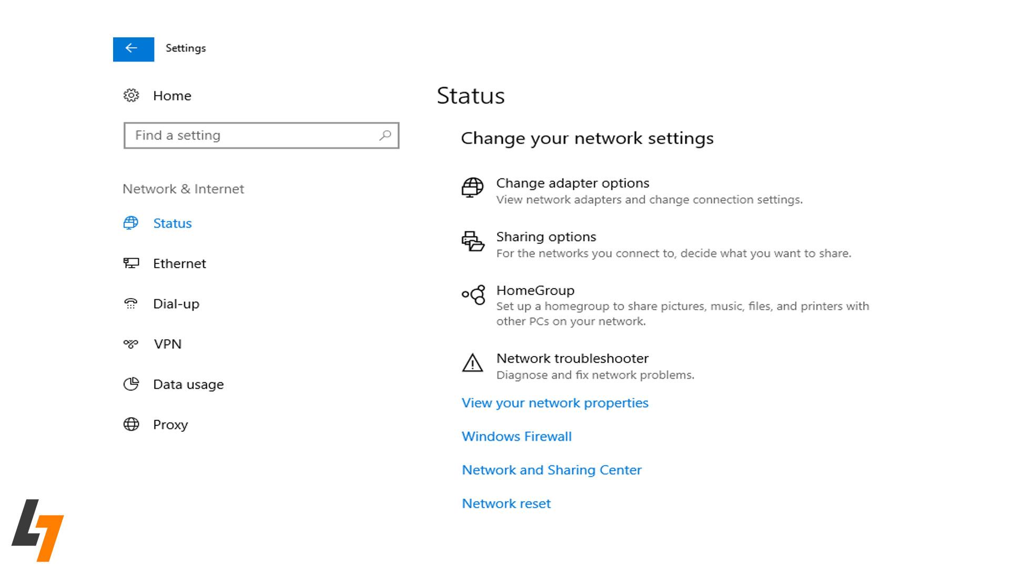Click the VPN connection icon
The width and height of the screenshot is (1010, 568).
point(131,344)
